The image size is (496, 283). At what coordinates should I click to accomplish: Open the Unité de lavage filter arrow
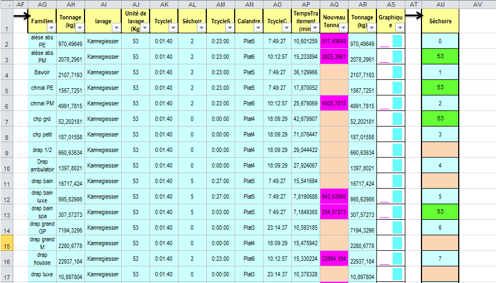(145, 28)
